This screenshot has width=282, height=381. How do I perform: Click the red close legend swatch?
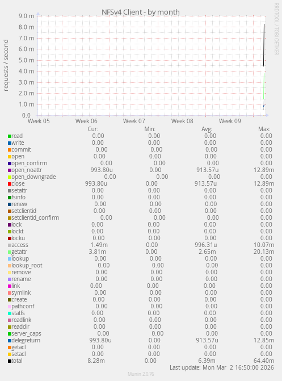[x=10, y=184]
